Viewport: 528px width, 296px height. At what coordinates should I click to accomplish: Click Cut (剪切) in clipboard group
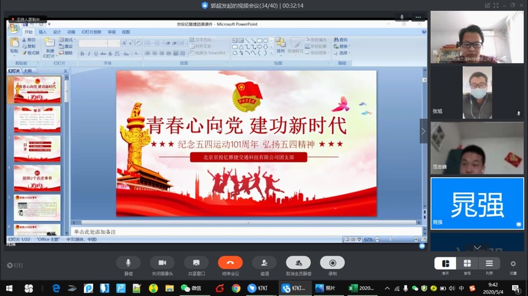coord(29,40)
